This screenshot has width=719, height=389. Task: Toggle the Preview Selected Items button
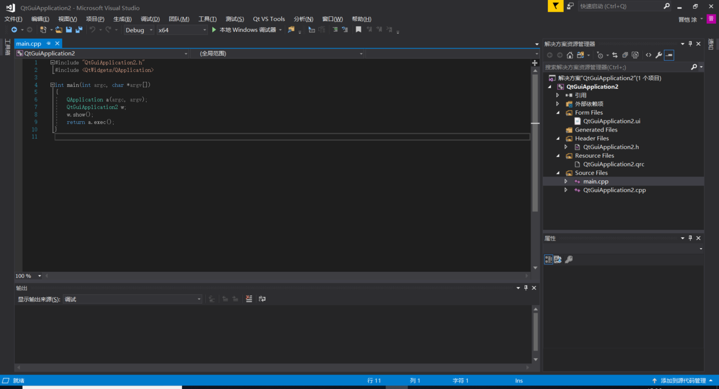tap(669, 55)
